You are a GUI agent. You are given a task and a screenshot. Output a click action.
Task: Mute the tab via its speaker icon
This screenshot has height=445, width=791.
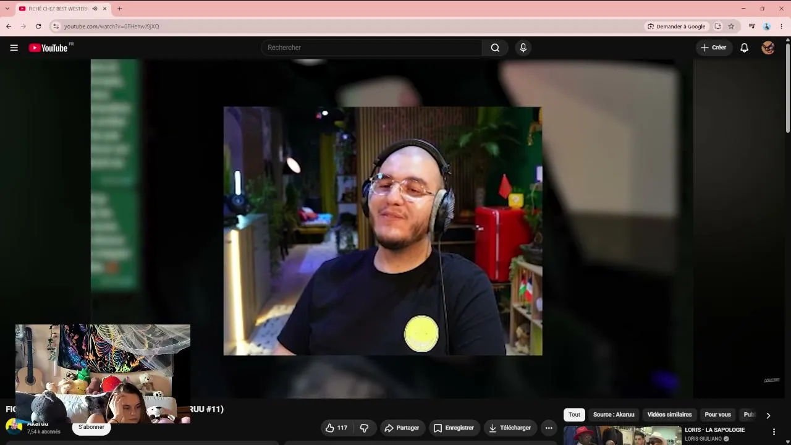95,9
